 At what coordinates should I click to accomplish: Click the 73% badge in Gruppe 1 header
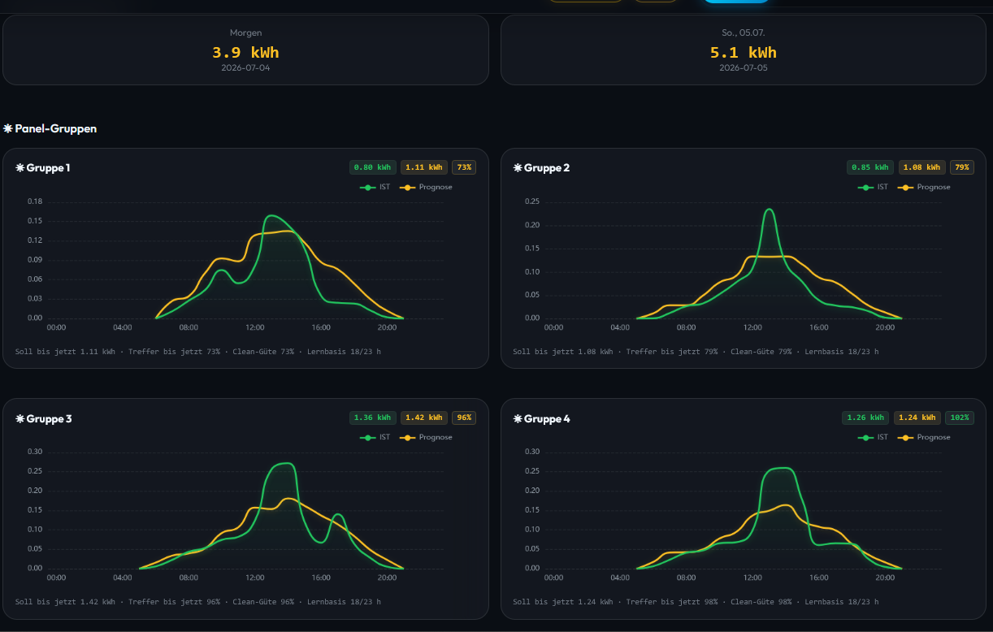[x=464, y=167]
